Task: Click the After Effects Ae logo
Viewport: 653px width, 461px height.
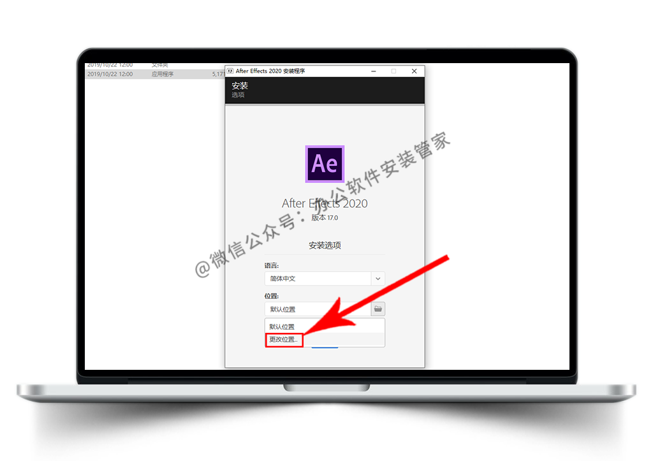Action: 325,164
